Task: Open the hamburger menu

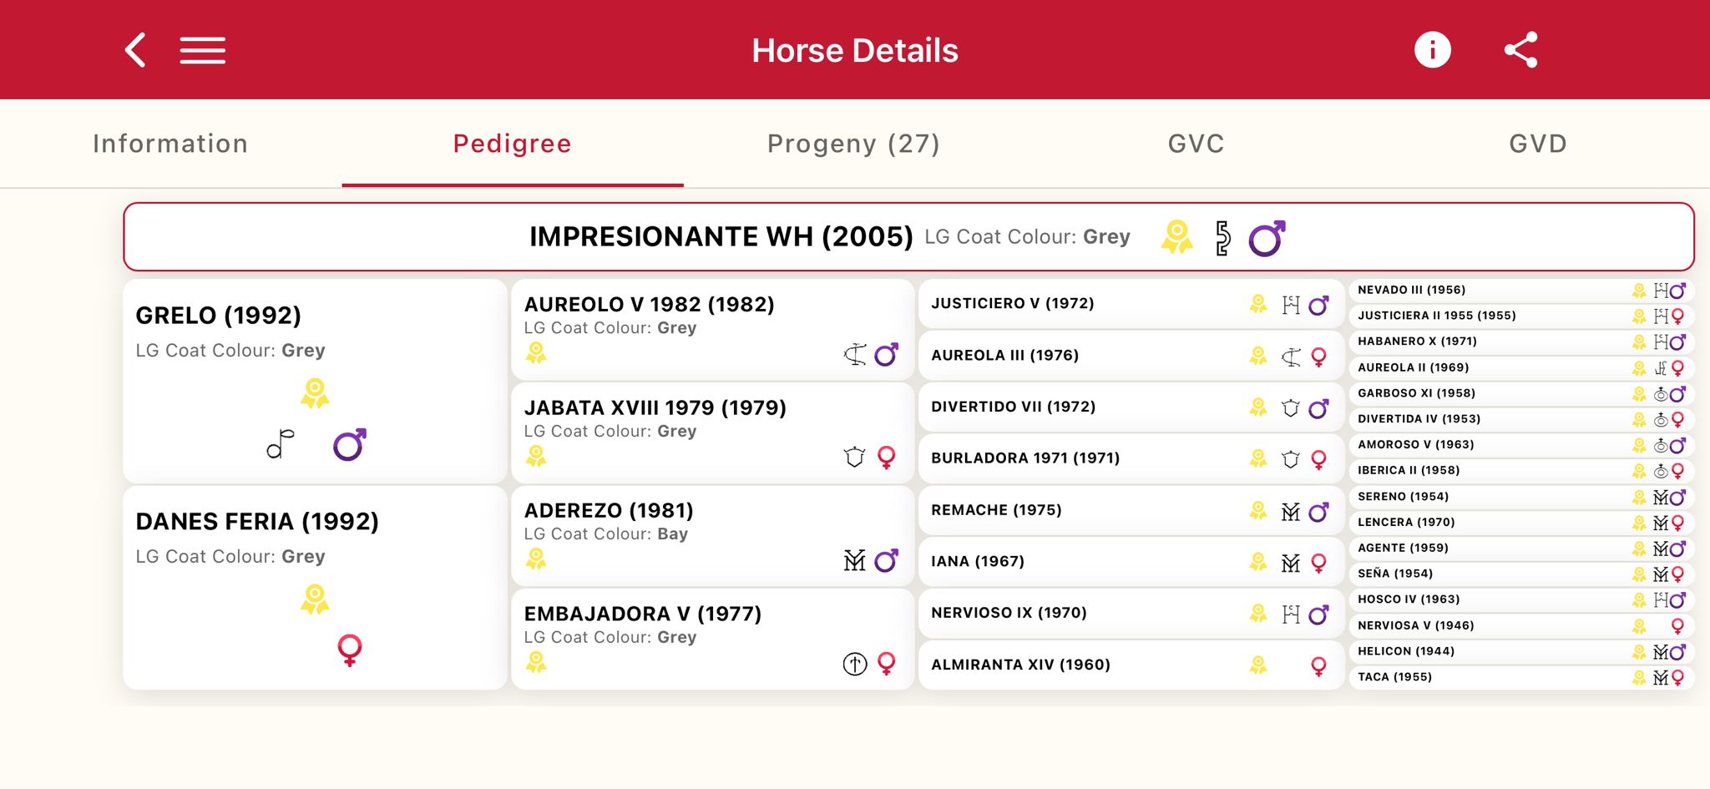Action: tap(203, 50)
